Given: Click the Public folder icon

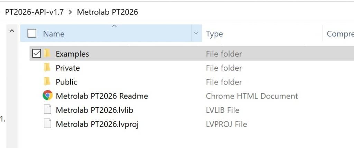Looking at the screenshot, I should [47, 82].
